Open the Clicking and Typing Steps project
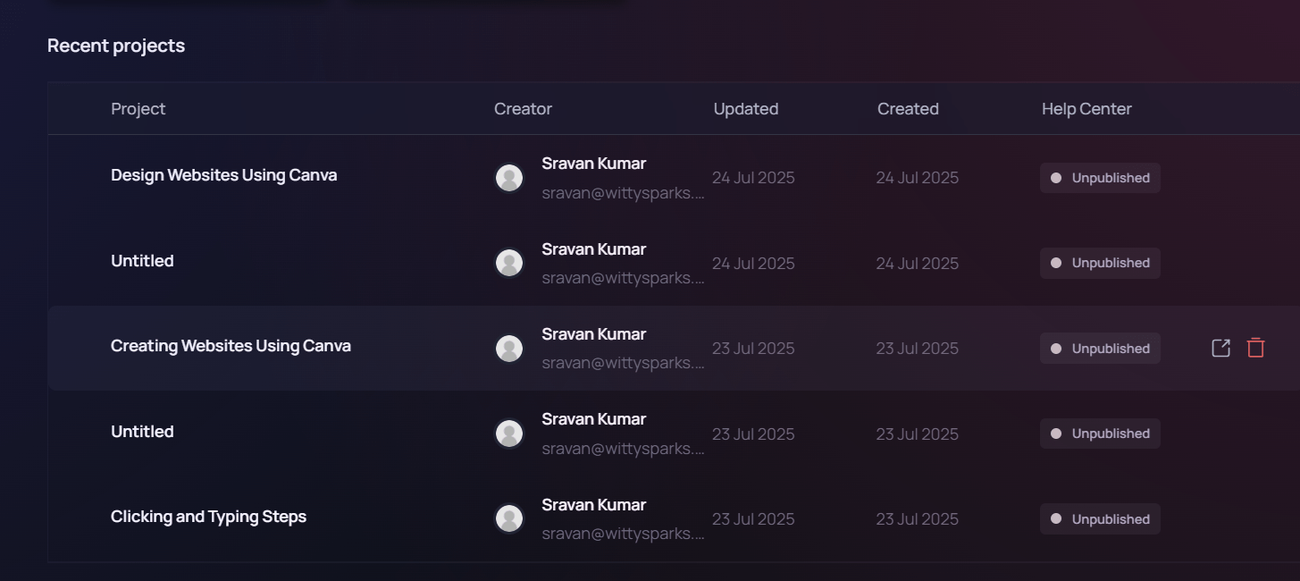 pos(208,517)
